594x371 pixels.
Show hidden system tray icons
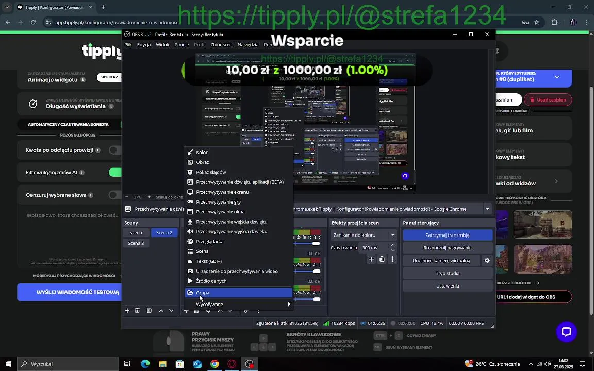pos(531,364)
